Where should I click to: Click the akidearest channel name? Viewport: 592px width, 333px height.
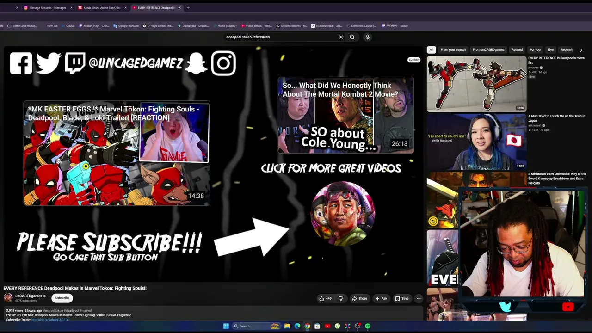click(x=535, y=125)
